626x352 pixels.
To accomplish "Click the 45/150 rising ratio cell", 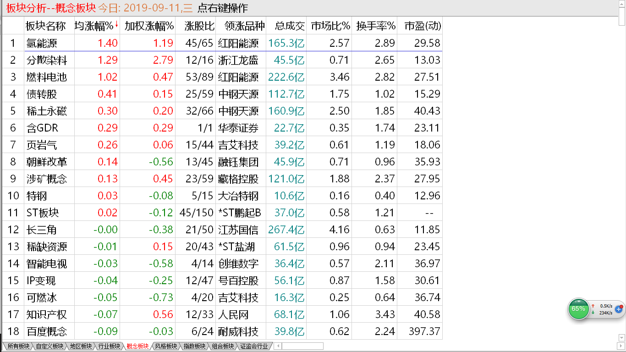I will click(197, 213).
